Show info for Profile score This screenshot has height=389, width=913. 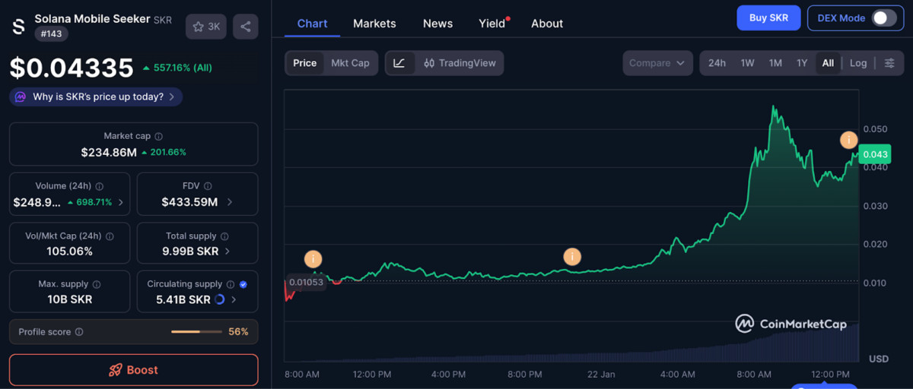pyautogui.click(x=79, y=332)
